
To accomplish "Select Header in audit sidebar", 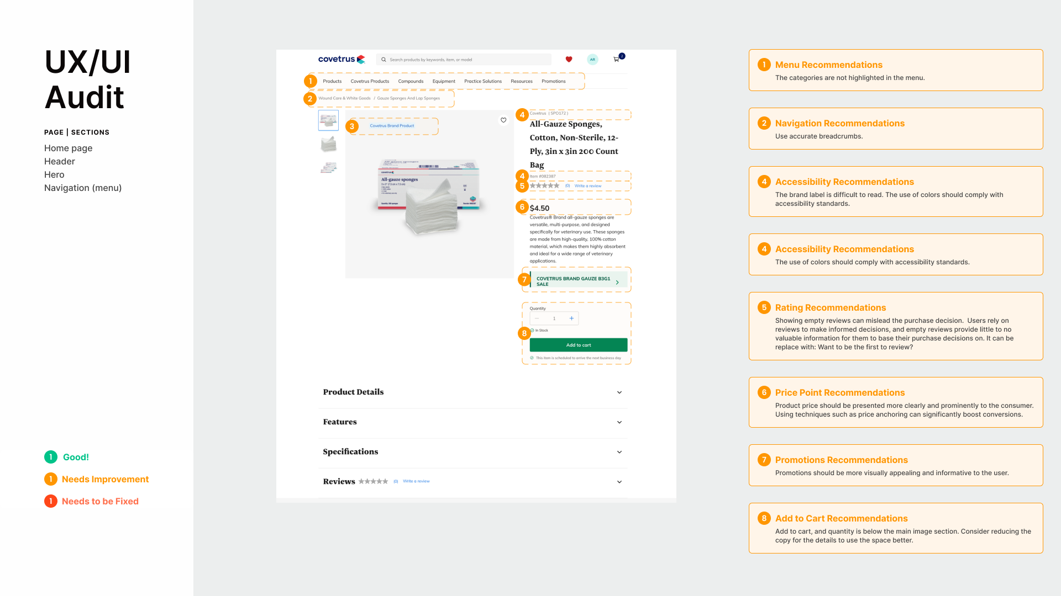I will tap(60, 161).
